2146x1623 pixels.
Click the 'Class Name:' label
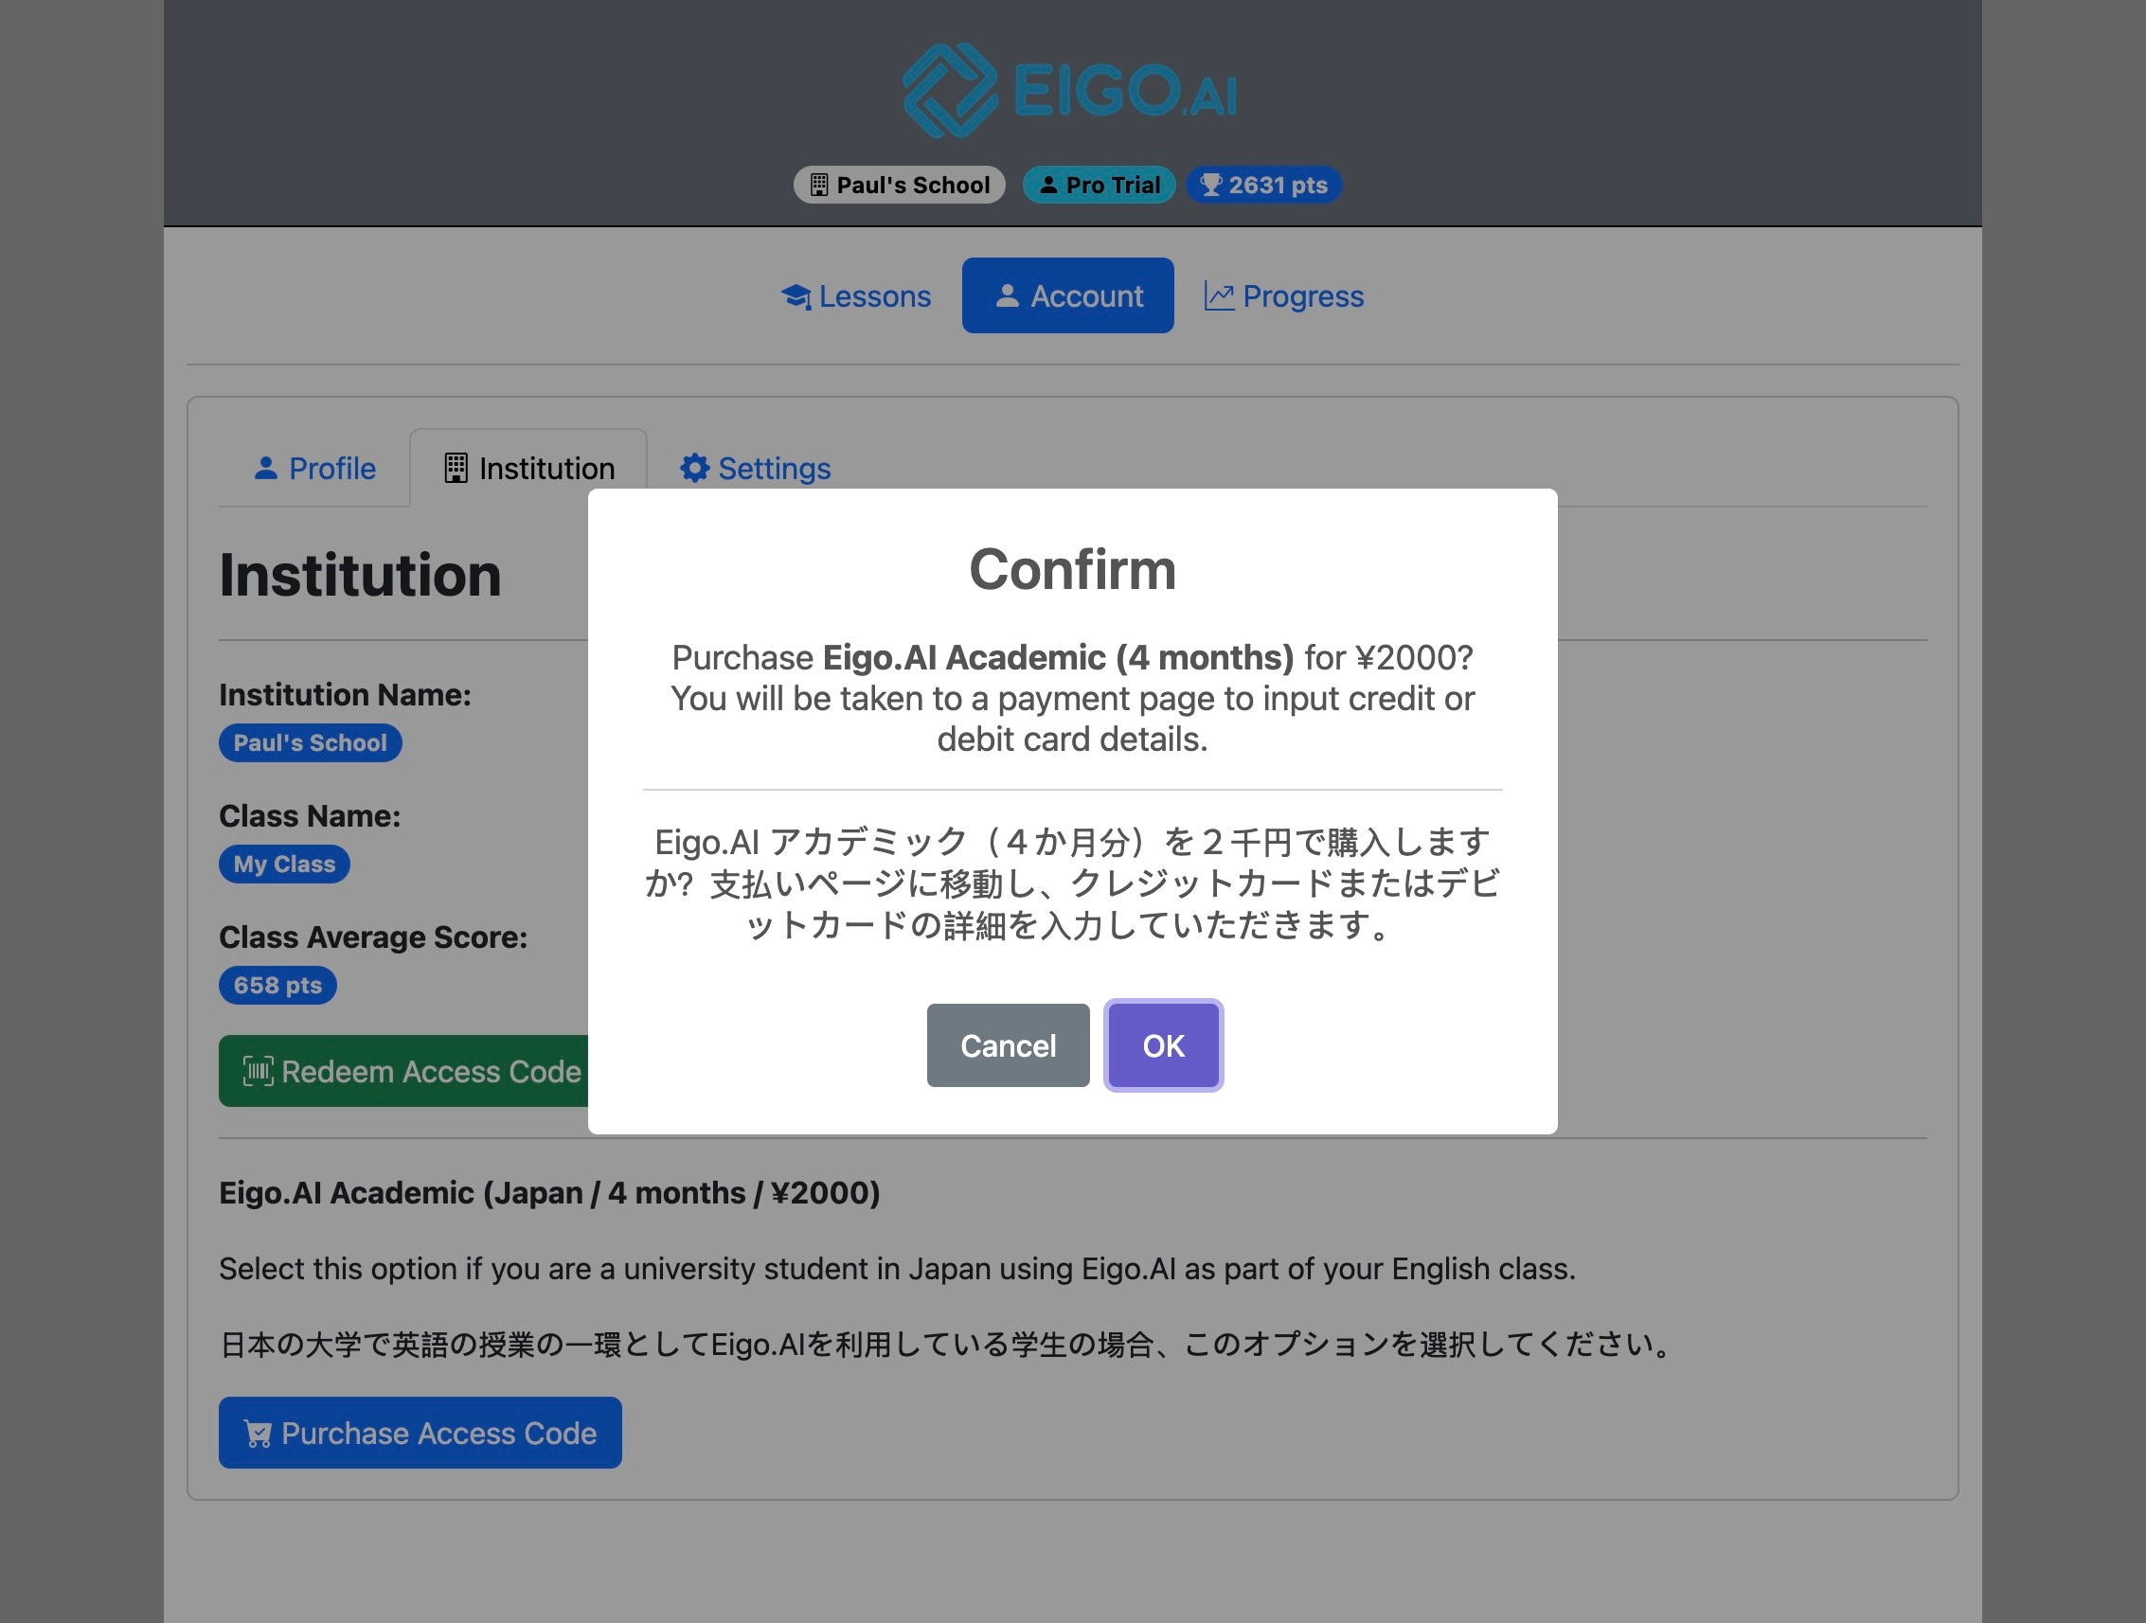tap(310, 816)
